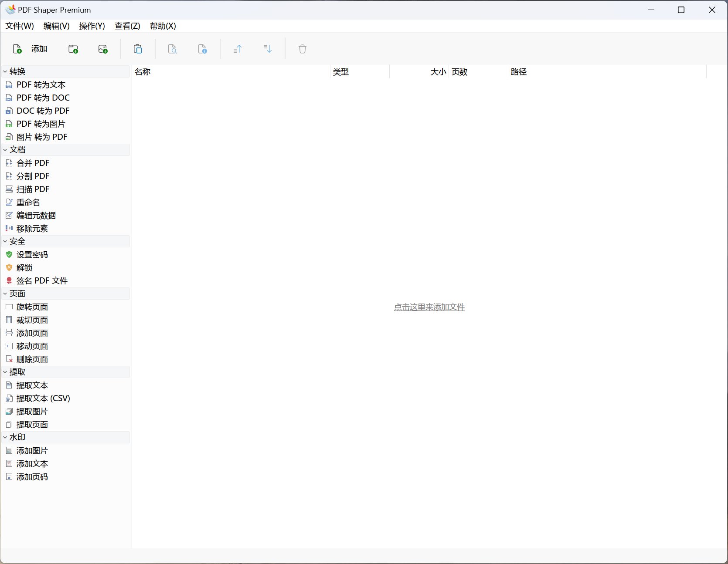Sort by 路径 column header
Screen dimensions: 728x564
coord(607,72)
